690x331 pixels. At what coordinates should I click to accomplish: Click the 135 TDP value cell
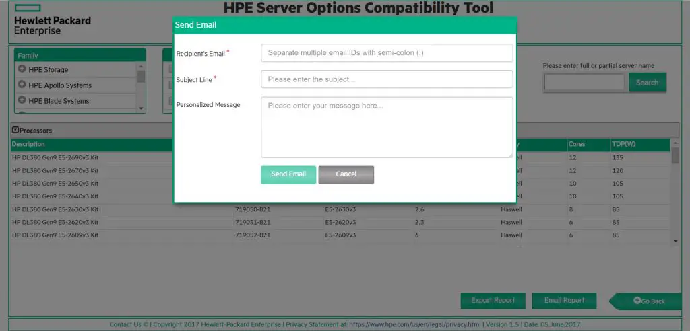click(617, 157)
